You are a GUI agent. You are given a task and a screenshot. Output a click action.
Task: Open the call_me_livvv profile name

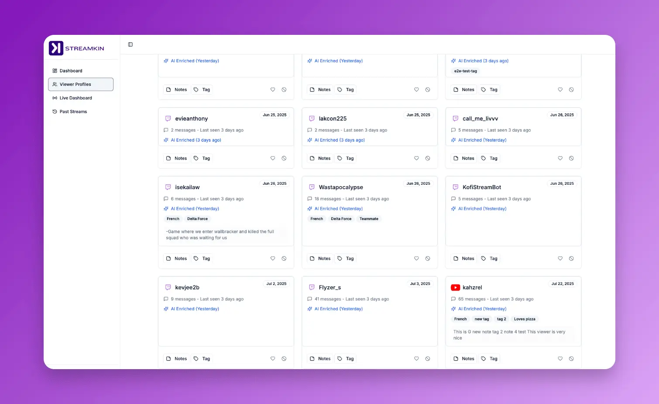(480, 119)
